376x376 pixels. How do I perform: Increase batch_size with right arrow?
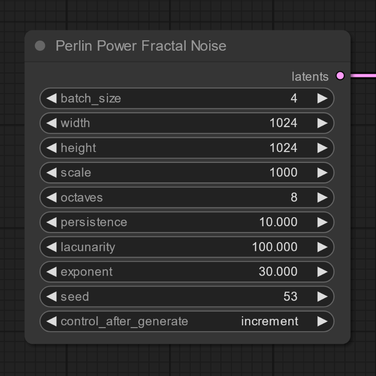pyautogui.click(x=322, y=98)
